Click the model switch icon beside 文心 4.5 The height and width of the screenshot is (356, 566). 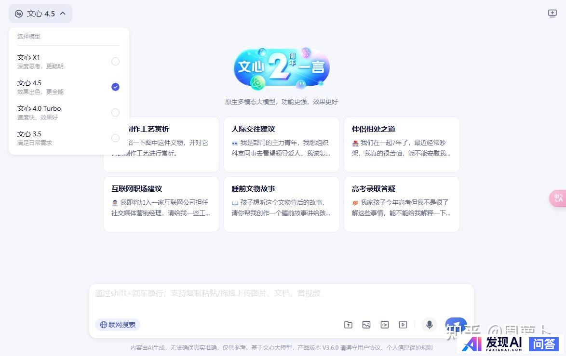19,13
